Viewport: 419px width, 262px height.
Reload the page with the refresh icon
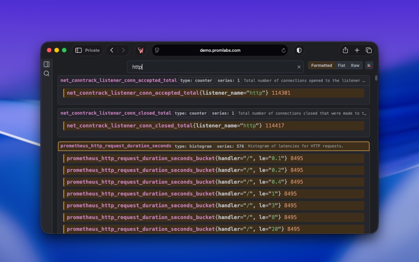(284, 50)
